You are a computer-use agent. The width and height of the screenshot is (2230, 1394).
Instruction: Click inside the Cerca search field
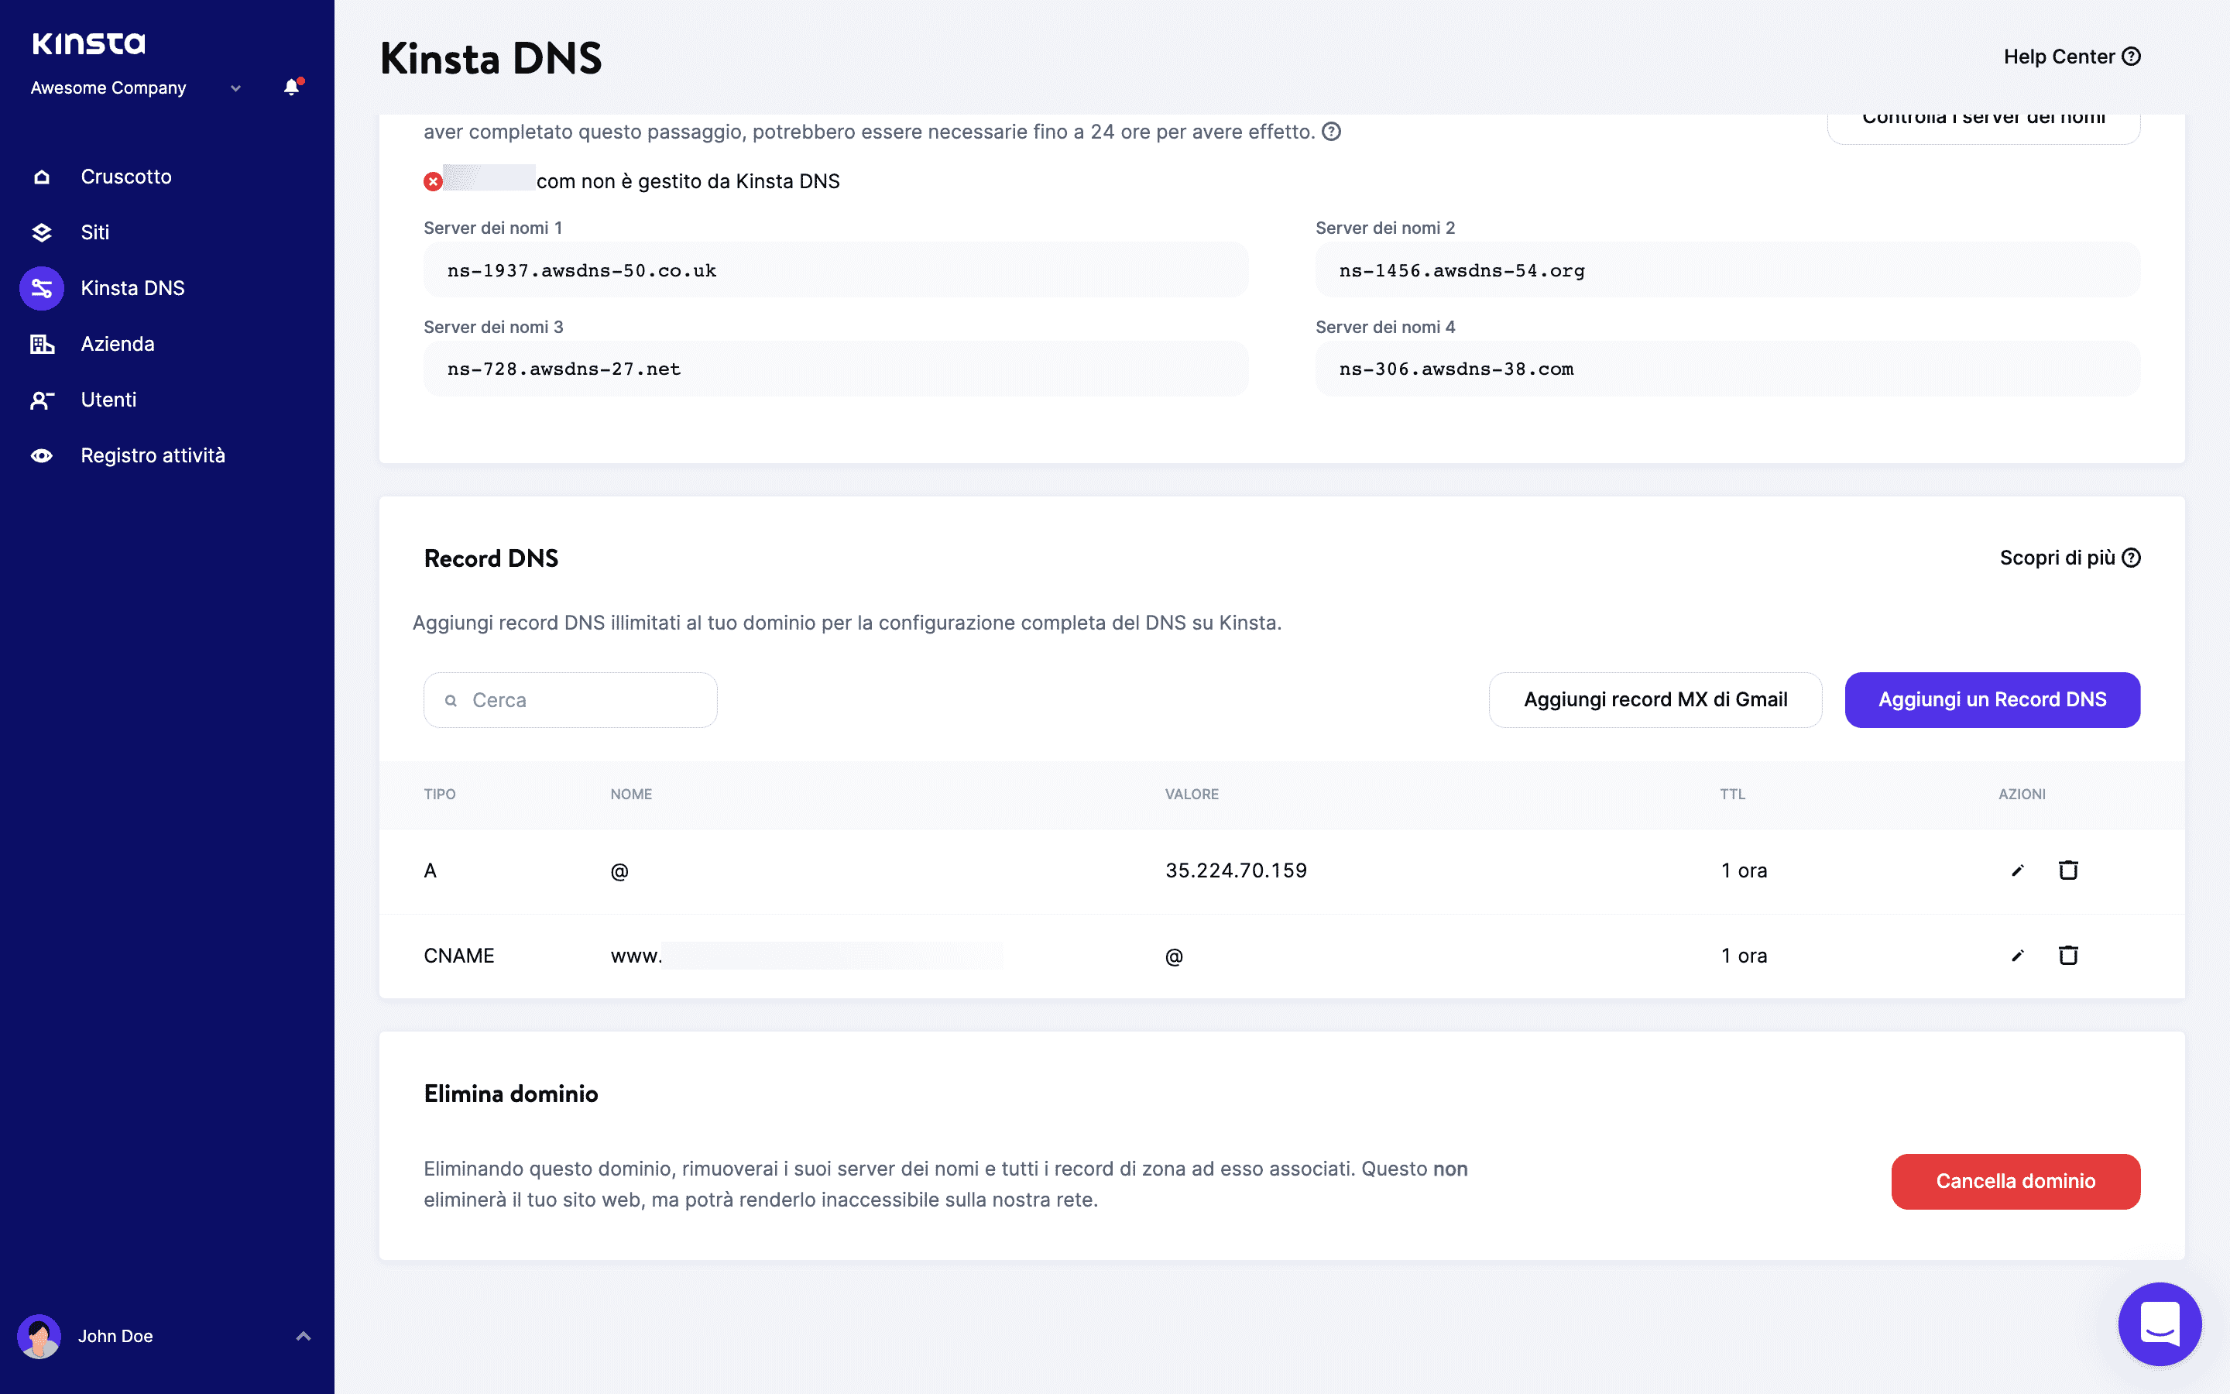[x=569, y=699]
